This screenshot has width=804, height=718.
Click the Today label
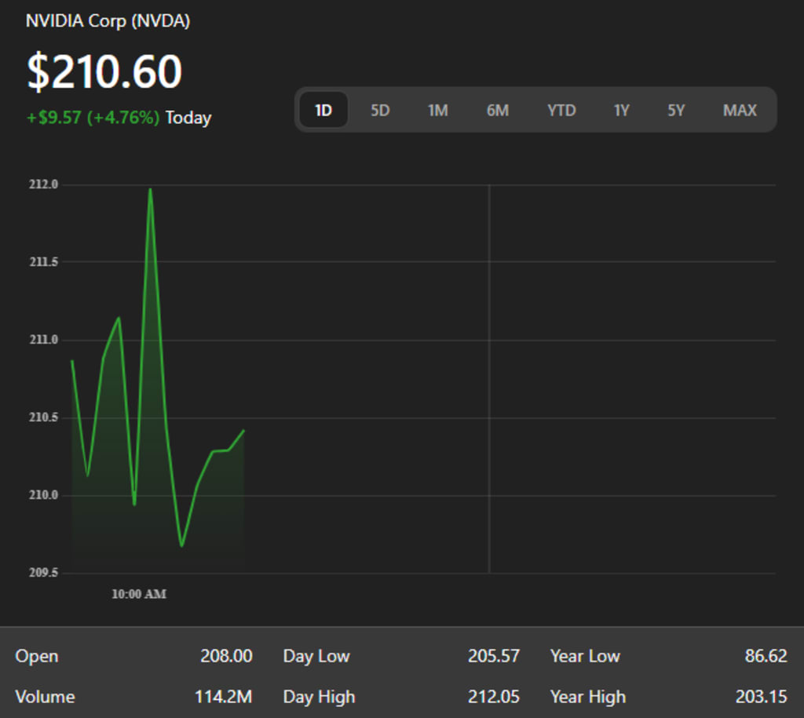tap(188, 118)
